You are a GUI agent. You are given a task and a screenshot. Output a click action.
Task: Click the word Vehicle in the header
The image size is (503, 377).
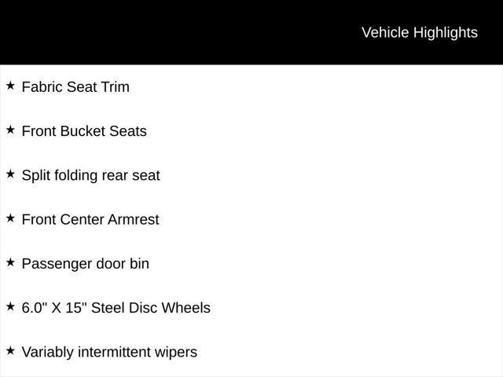[385, 32]
